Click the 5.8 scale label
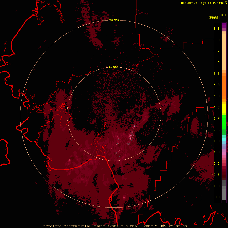Image resolution: width=228 pixels, height=228 pixels. point(217,85)
